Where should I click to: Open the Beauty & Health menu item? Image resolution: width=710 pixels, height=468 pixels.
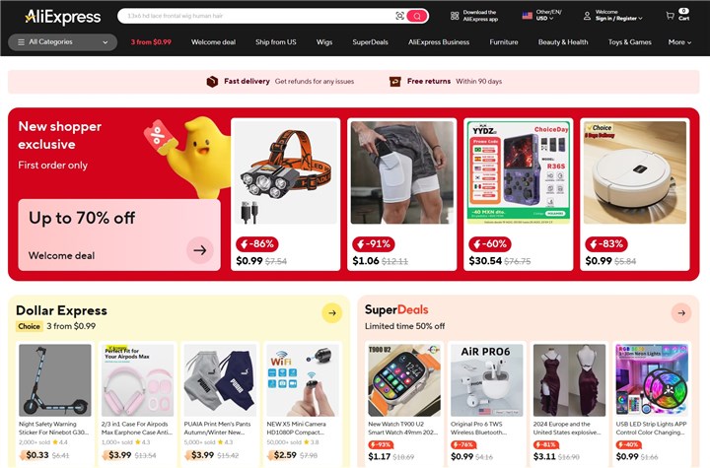click(x=563, y=42)
